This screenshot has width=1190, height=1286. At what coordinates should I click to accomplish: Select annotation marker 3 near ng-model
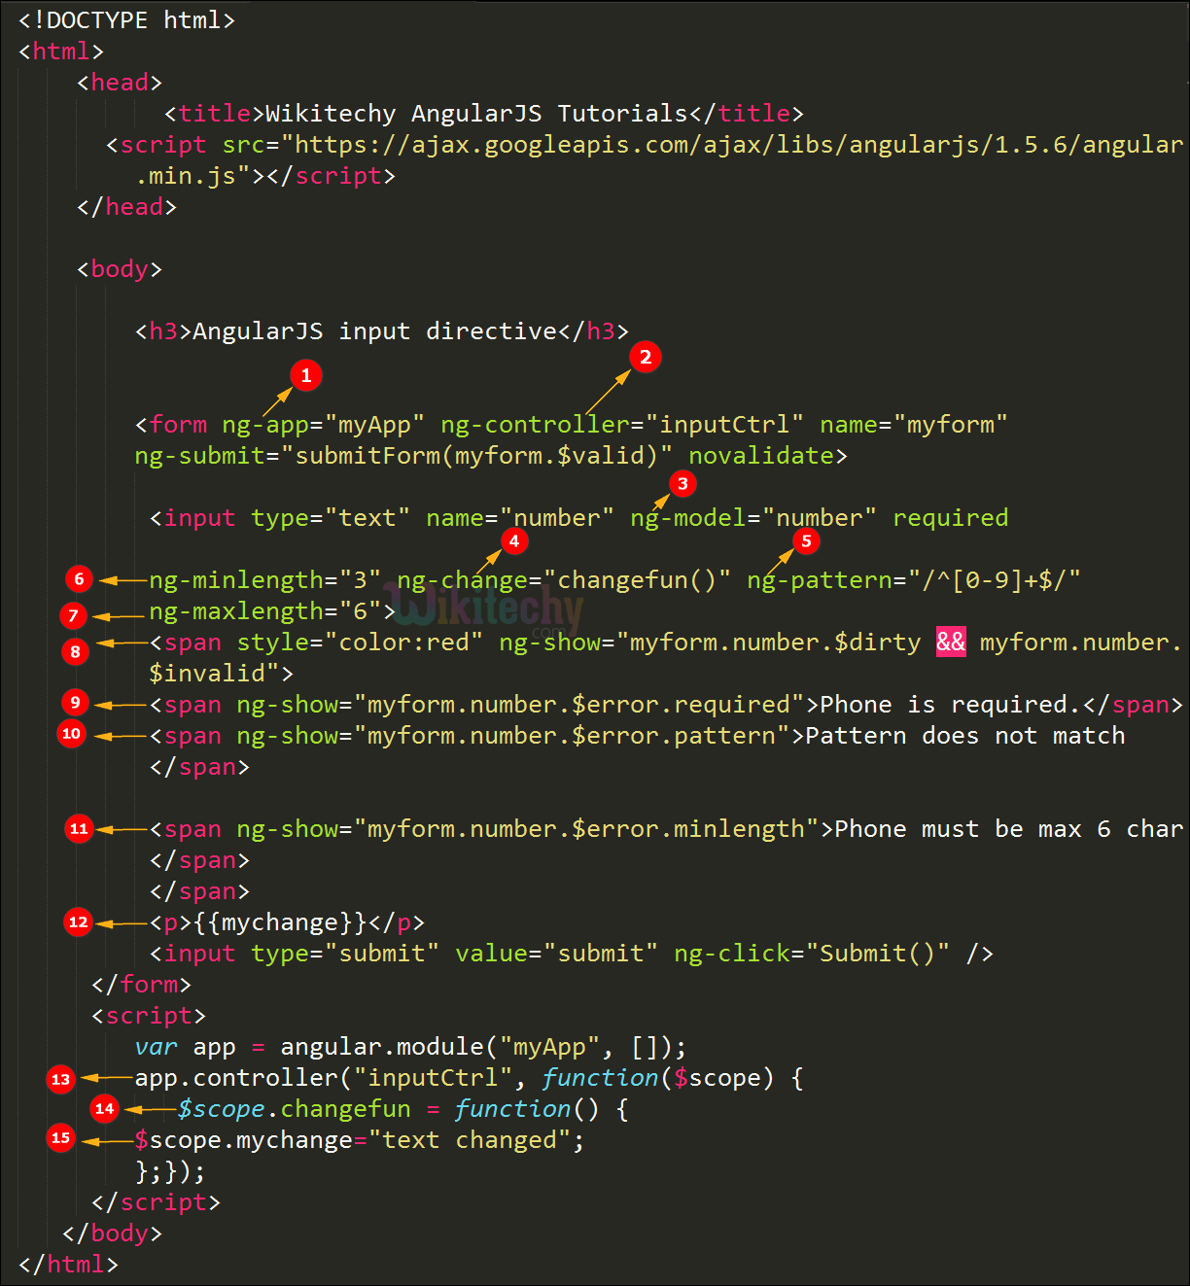(682, 483)
